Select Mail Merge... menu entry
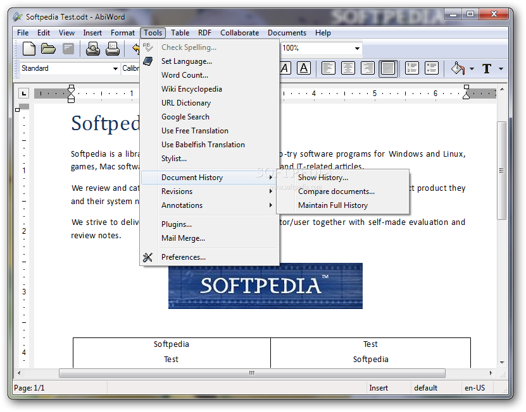Viewport: 526px width, 412px height. [210, 238]
